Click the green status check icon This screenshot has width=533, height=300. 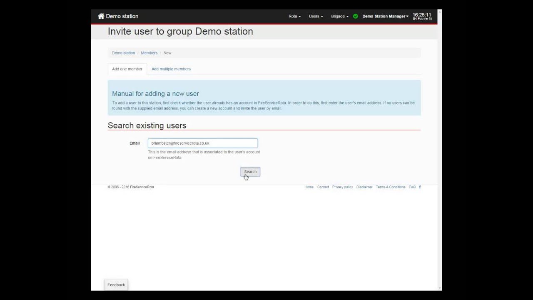click(355, 16)
